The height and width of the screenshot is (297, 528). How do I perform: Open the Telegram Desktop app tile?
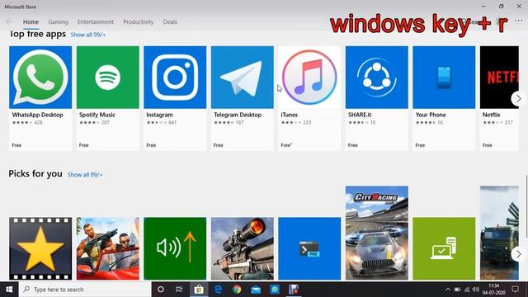tap(243, 98)
